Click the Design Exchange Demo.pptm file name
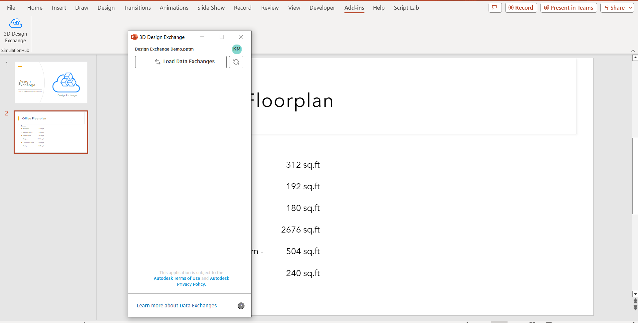The width and height of the screenshot is (638, 323). coord(164,49)
